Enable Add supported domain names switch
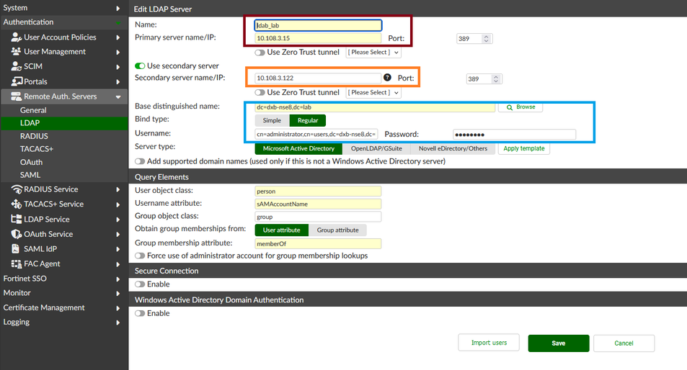This screenshot has width=687, height=370. [x=140, y=161]
